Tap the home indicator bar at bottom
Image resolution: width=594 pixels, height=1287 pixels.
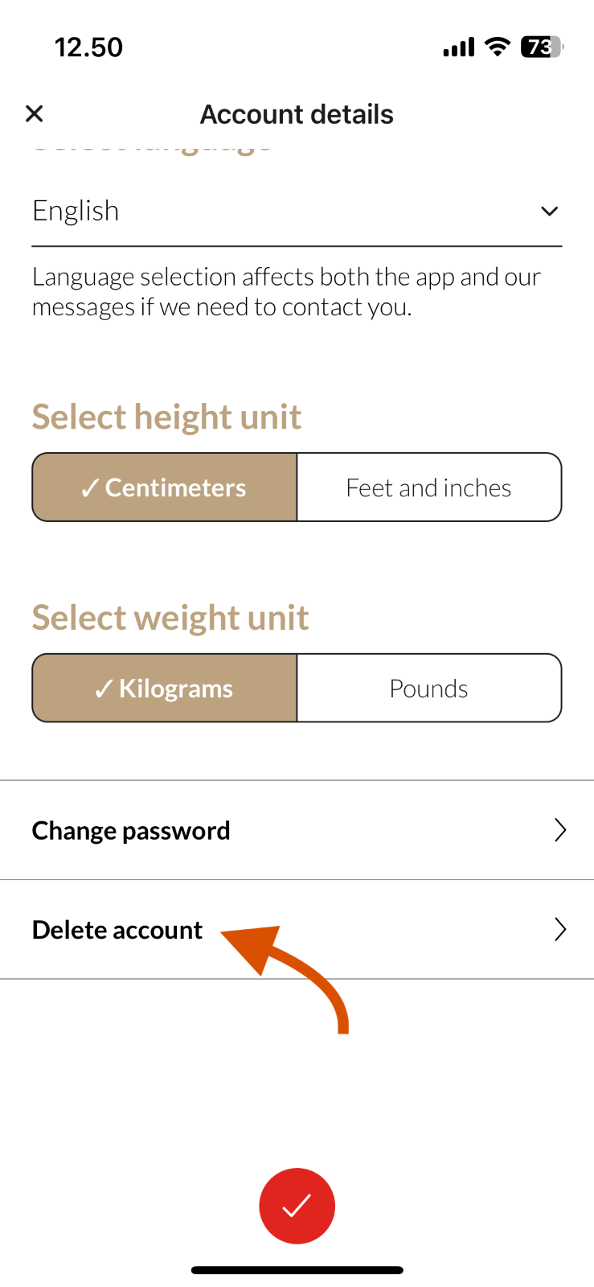point(297,1270)
